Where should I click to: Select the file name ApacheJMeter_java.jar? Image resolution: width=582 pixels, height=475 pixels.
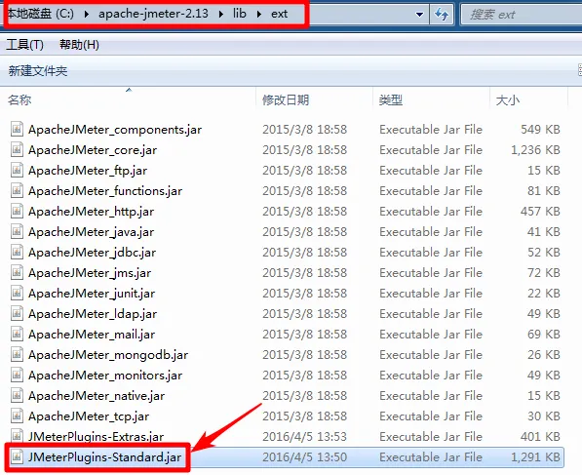[x=91, y=232]
